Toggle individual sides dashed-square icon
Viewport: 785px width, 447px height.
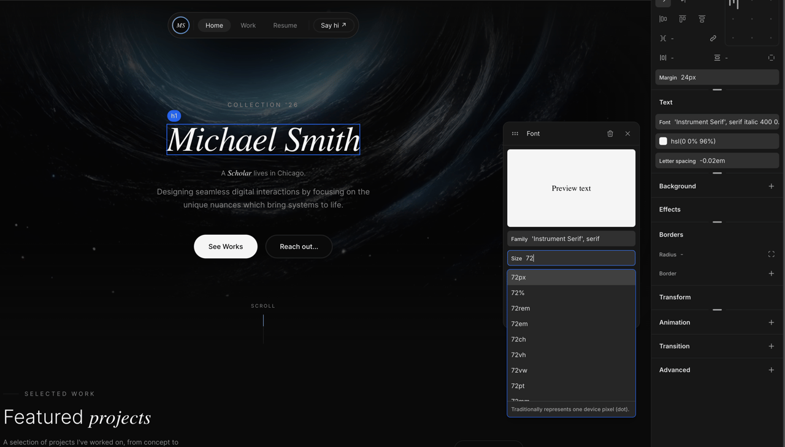771,58
